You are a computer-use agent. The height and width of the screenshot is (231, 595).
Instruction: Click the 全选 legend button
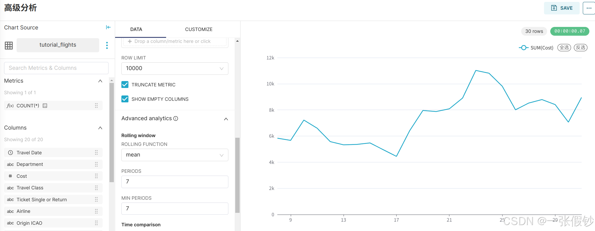(x=564, y=48)
